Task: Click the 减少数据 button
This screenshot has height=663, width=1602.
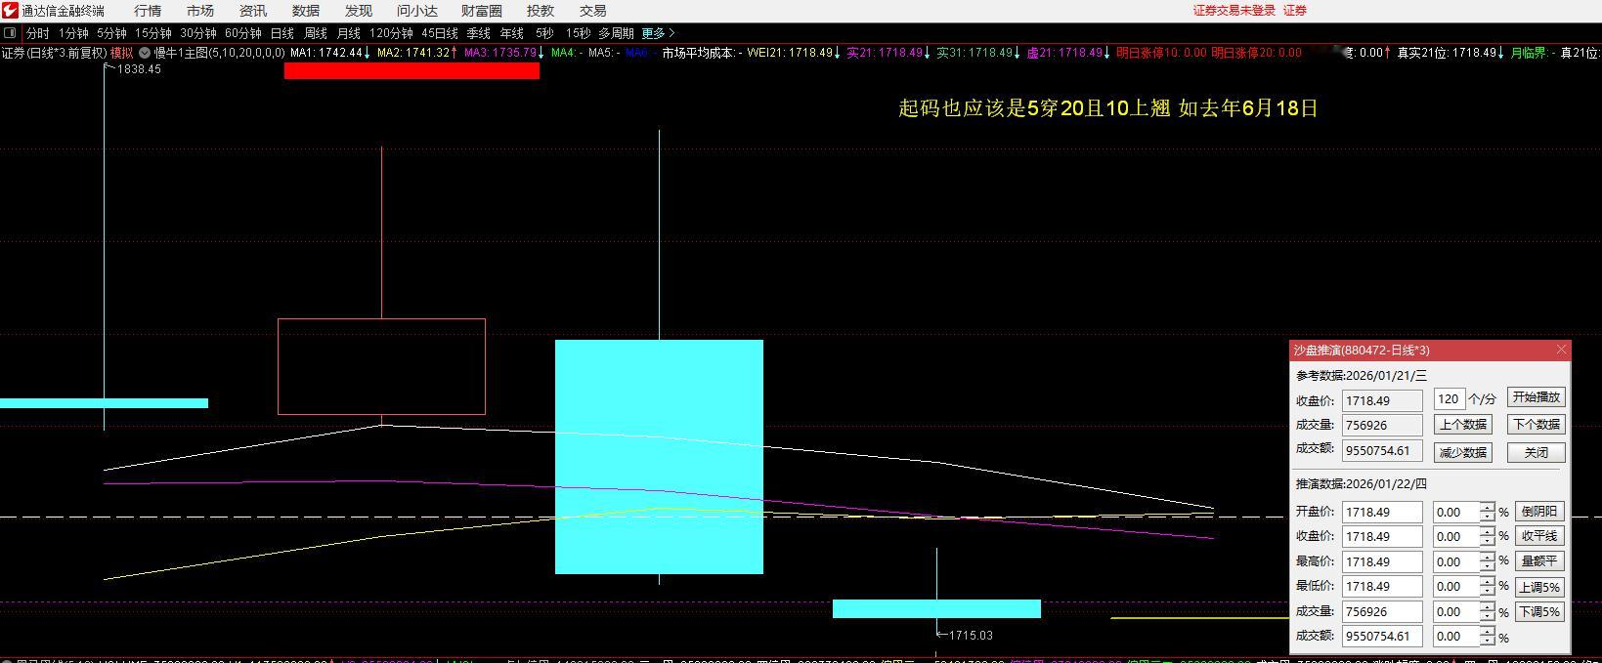Action: click(x=1463, y=453)
